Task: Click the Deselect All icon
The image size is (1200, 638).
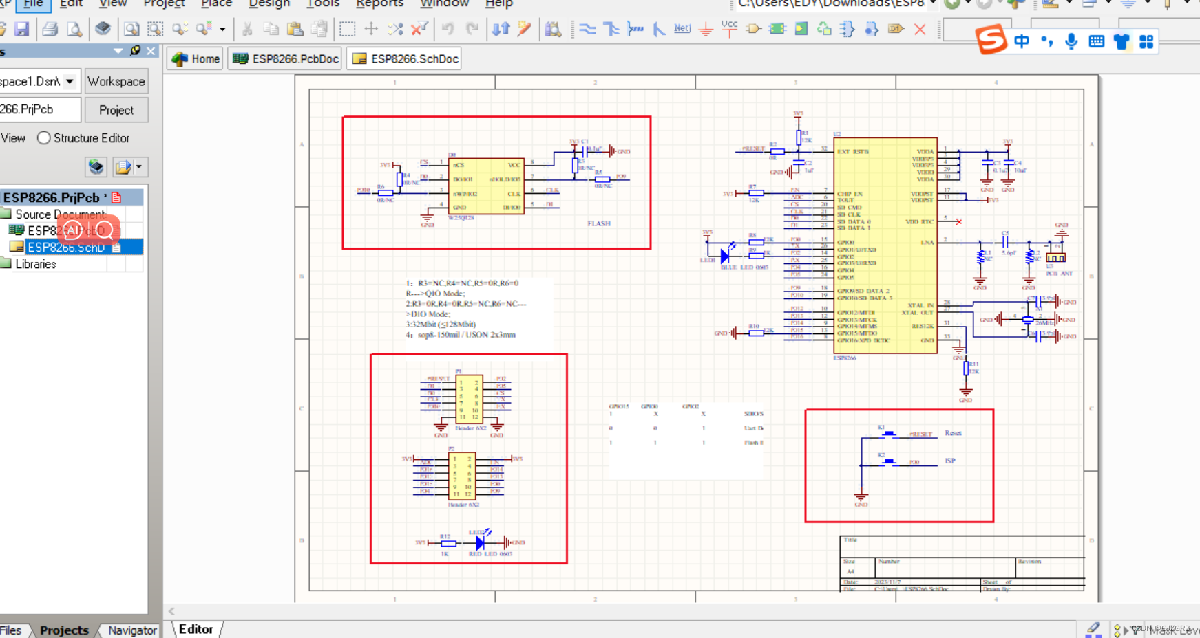Action: click(x=395, y=29)
